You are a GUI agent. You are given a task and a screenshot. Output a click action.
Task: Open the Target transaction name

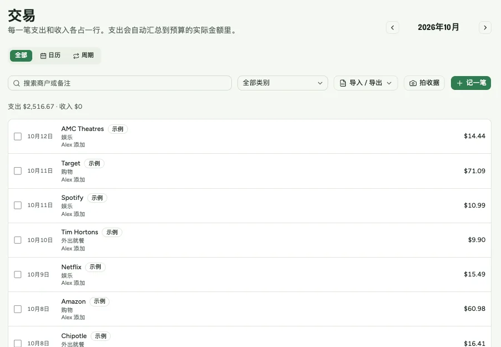71,163
